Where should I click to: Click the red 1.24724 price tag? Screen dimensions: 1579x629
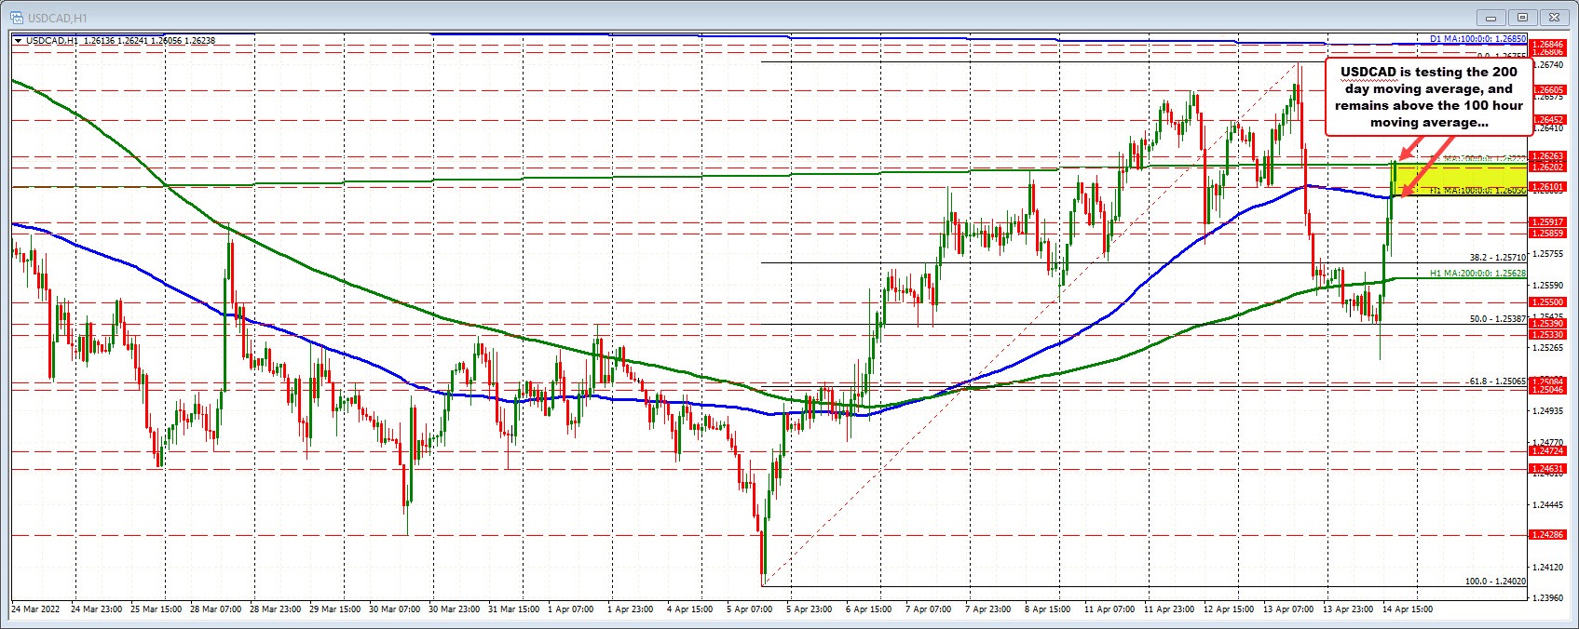pyautogui.click(x=1546, y=451)
